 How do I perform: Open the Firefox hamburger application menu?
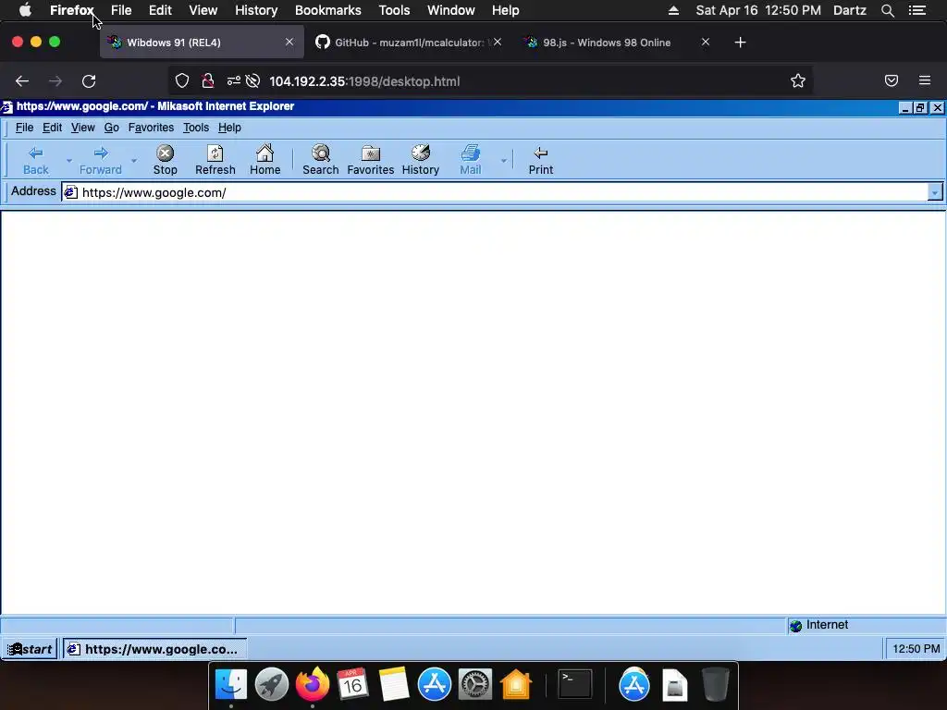[x=925, y=81]
